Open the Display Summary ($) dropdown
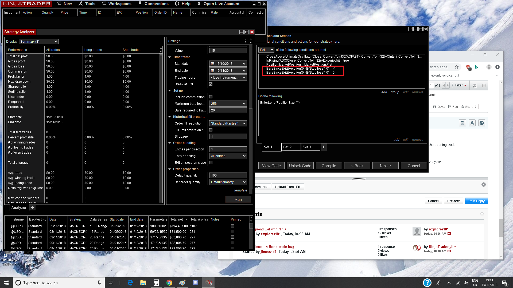This screenshot has width=513, height=288. pyautogui.click(x=38, y=41)
